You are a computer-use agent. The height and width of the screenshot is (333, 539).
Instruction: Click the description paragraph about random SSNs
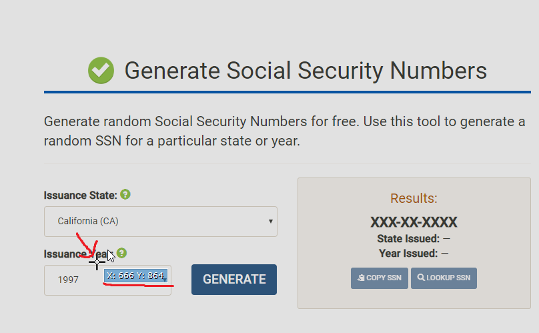(284, 131)
